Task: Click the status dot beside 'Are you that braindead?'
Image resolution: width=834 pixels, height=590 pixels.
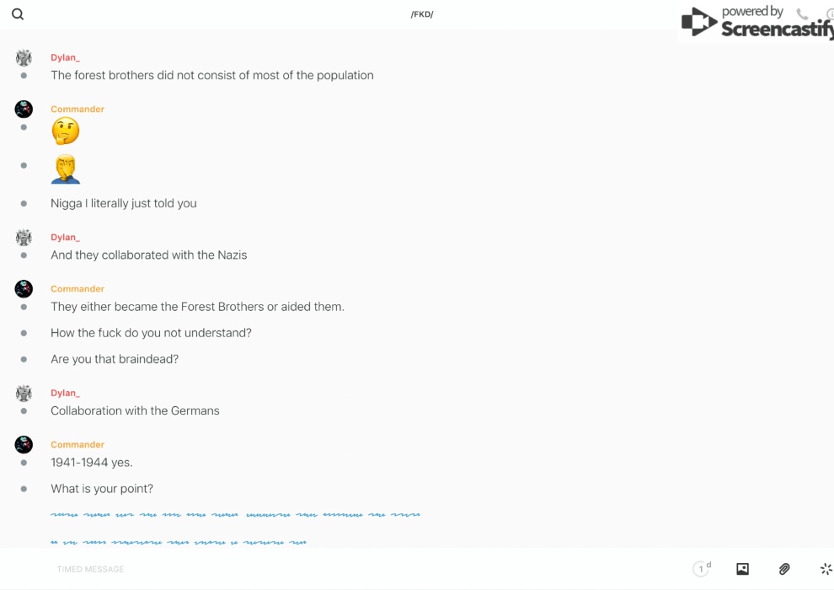Action: pos(24,359)
